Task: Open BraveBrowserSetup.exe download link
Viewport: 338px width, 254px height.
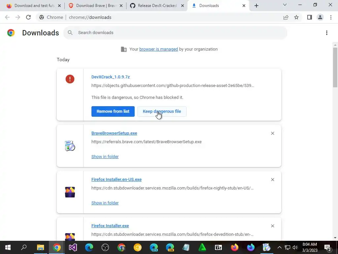Action: point(114,133)
